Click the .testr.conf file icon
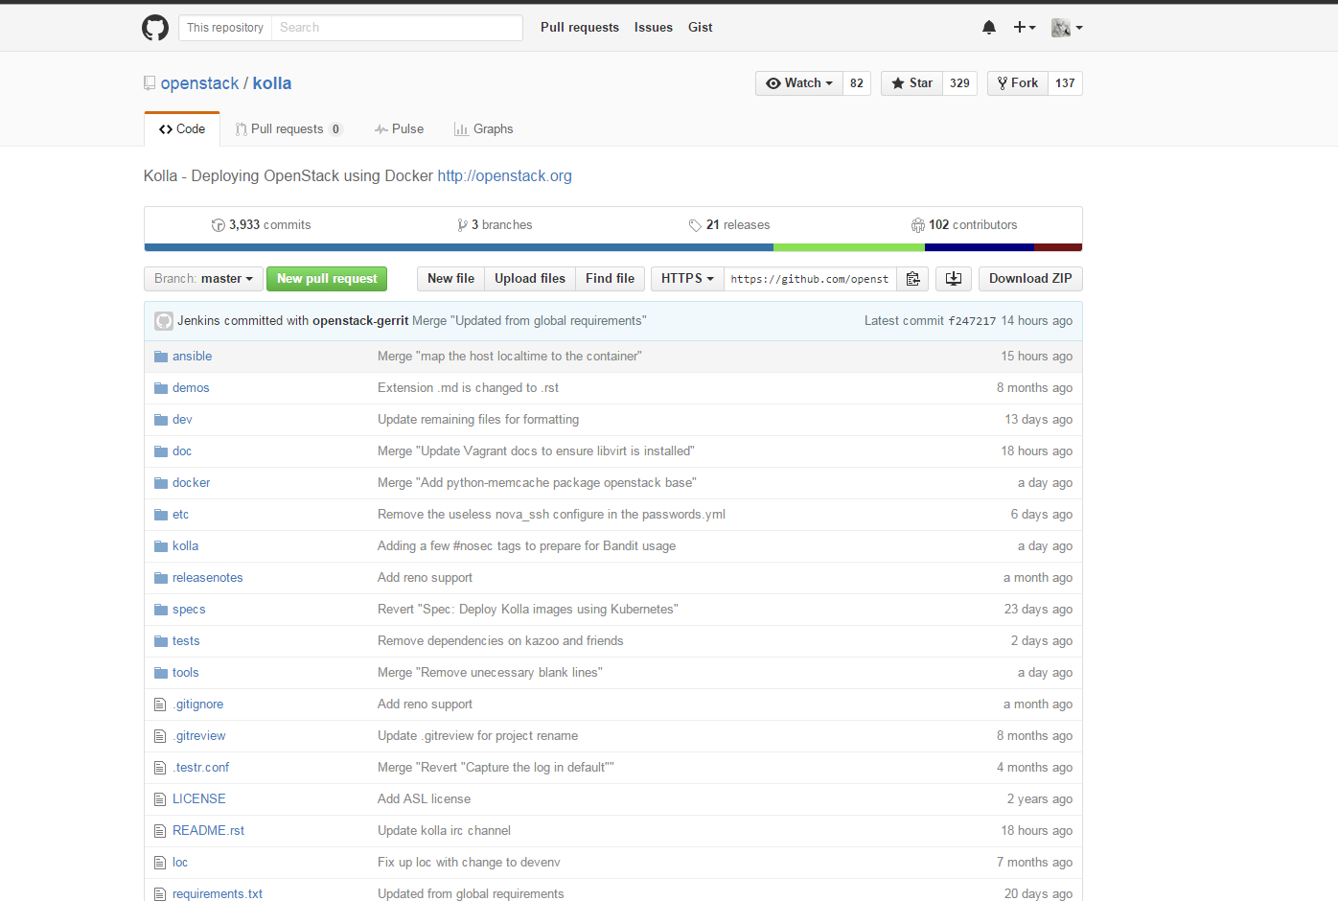 [160, 768]
